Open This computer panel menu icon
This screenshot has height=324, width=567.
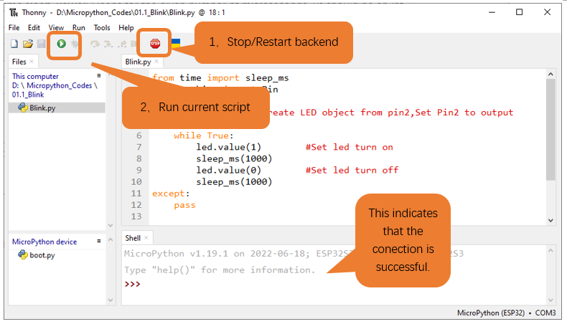point(99,75)
